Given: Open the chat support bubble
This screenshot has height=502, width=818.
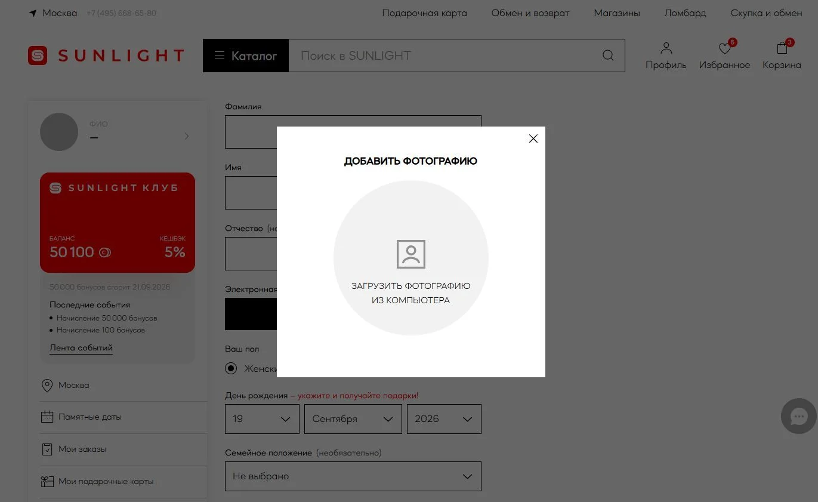Looking at the screenshot, I should tap(798, 416).
